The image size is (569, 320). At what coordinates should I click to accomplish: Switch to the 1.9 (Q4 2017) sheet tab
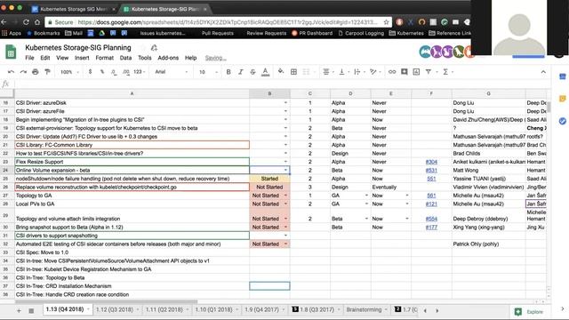pyautogui.click(x=261, y=309)
